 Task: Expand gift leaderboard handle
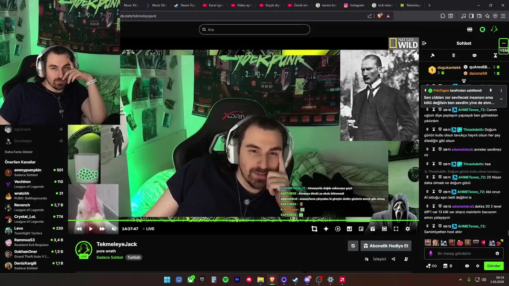coord(464,81)
